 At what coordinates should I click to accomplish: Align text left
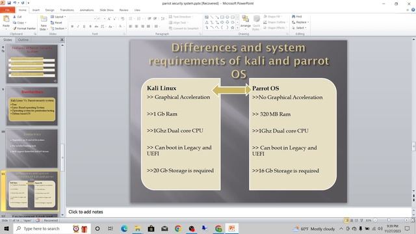coord(131,26)
